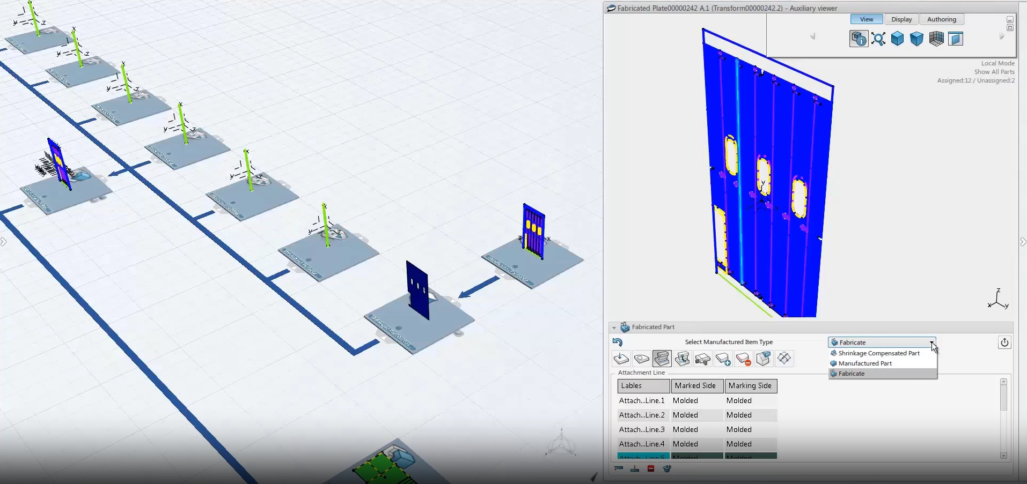This screenshot has height=484, width=1027.
Task: Select Shrinkage Compensated Part from dropdown list
Action: pyautogui.click(x=878, y=353)
